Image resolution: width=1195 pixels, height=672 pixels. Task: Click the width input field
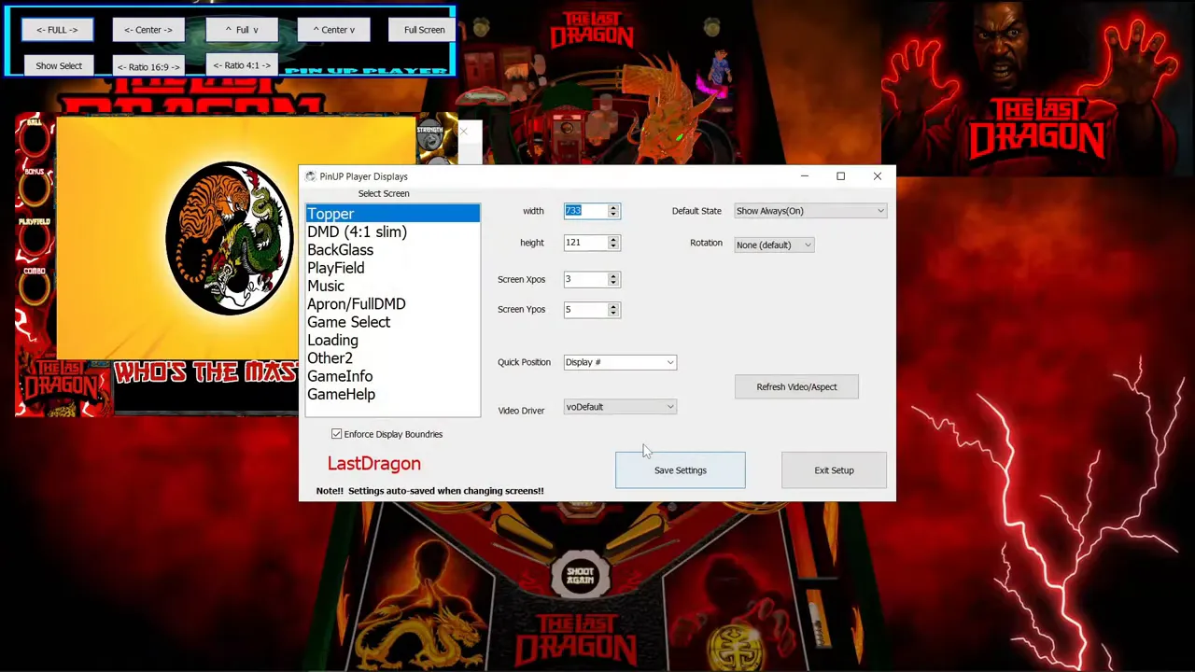pyautogui.click(x=584, y=211)
